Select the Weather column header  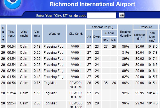pyautogui.click(x=55, y=34)
